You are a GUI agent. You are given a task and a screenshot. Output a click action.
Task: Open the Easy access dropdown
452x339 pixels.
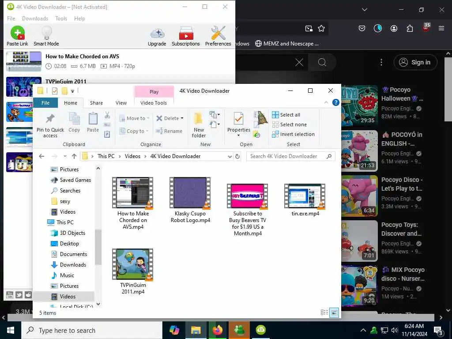[x=215, y=124]
